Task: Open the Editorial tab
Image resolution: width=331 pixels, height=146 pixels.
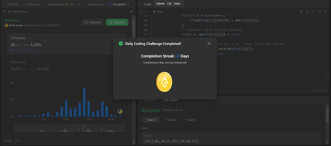Action: (x=11, y=4)
